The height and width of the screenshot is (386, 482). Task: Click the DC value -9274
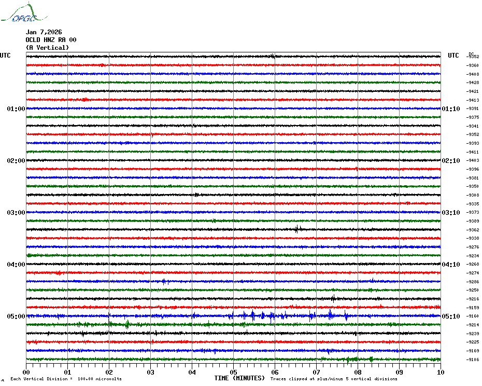tap(473, 273)
